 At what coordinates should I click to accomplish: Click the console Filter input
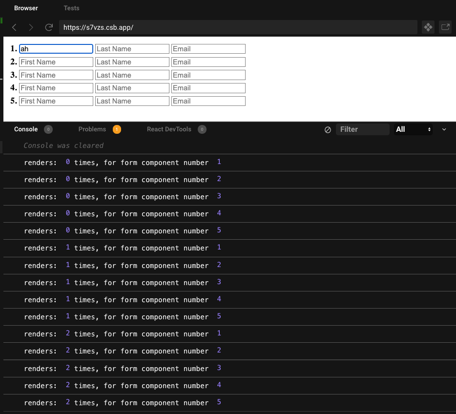(x=362, y=129)
